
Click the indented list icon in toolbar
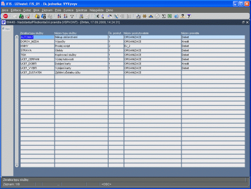[x=123, y=16]
